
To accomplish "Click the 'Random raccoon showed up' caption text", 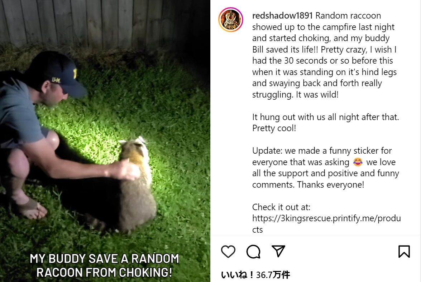I will click(325, 55).
